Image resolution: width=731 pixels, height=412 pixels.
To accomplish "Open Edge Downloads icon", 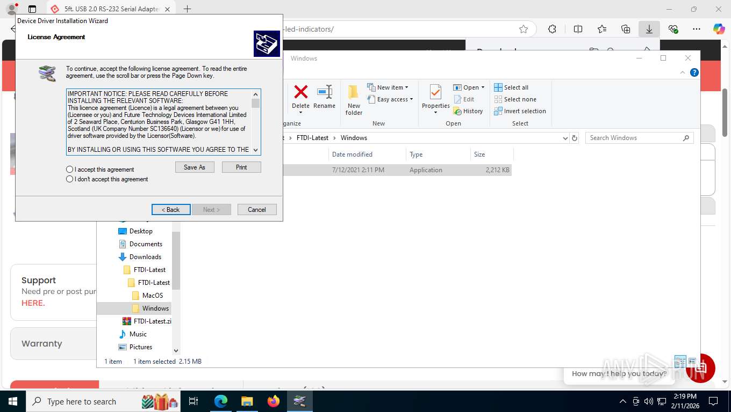I will coord(649,29).
